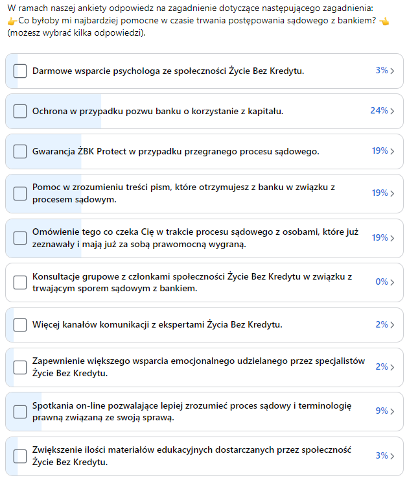Select the Spotkania on-line checkbox
The height and width of the screenshot is (480, 407).
(x=20, y=411)
